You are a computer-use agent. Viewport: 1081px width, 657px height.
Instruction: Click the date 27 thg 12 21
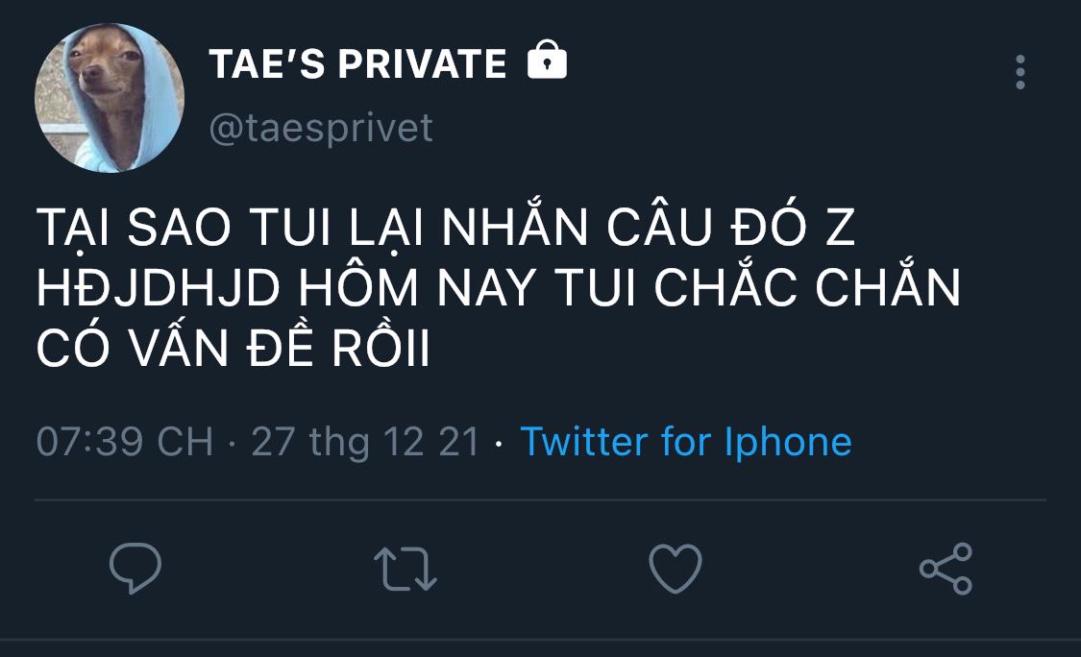coord(365,442)
